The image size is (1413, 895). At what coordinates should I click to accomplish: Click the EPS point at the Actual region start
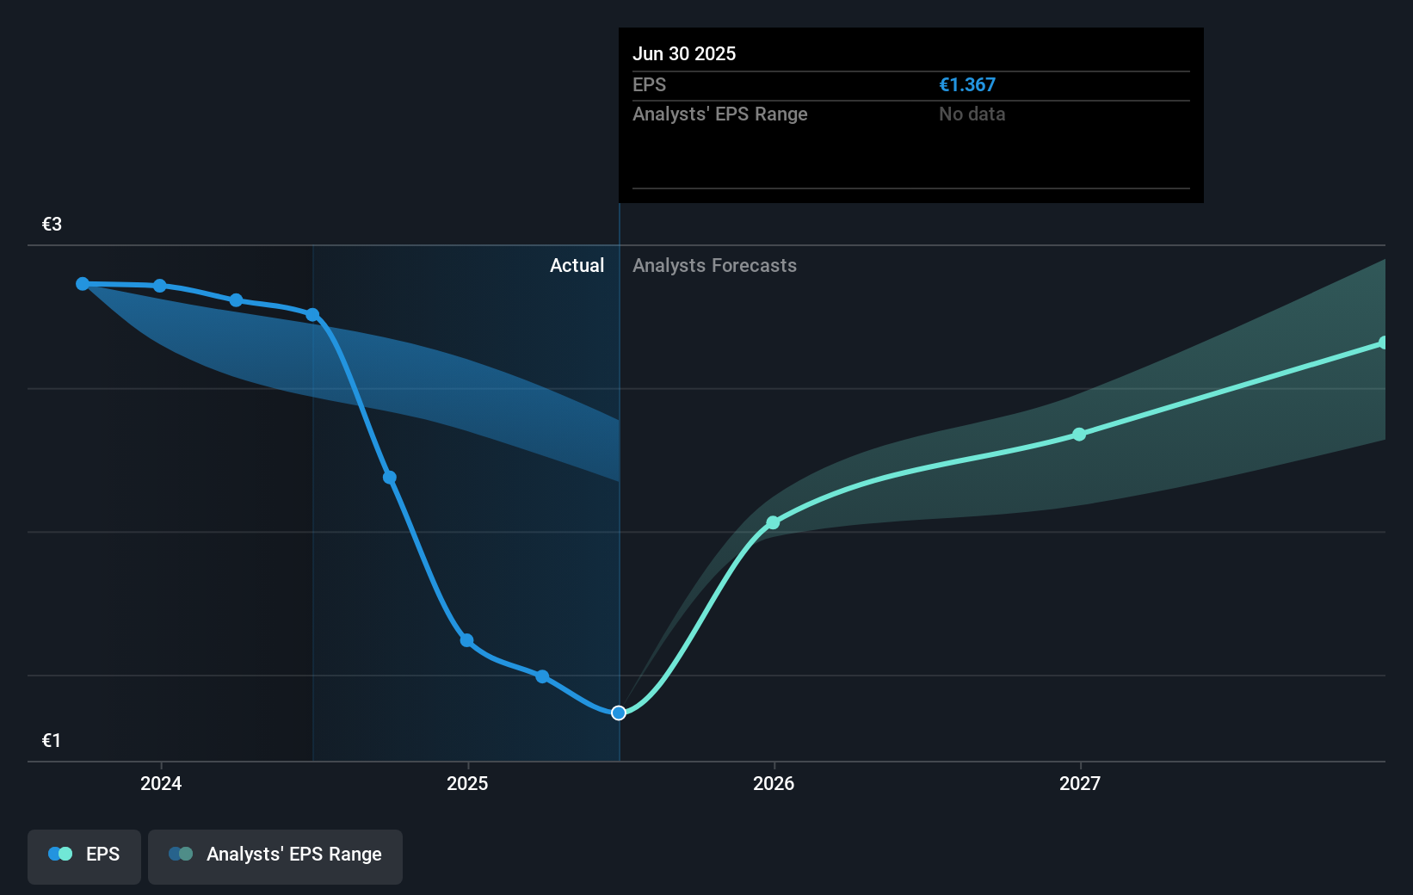click(312, 315)
